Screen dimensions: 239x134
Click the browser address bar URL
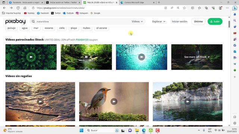97,8
